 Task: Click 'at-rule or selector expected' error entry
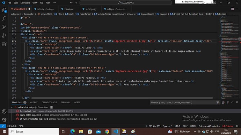[125, 119]
